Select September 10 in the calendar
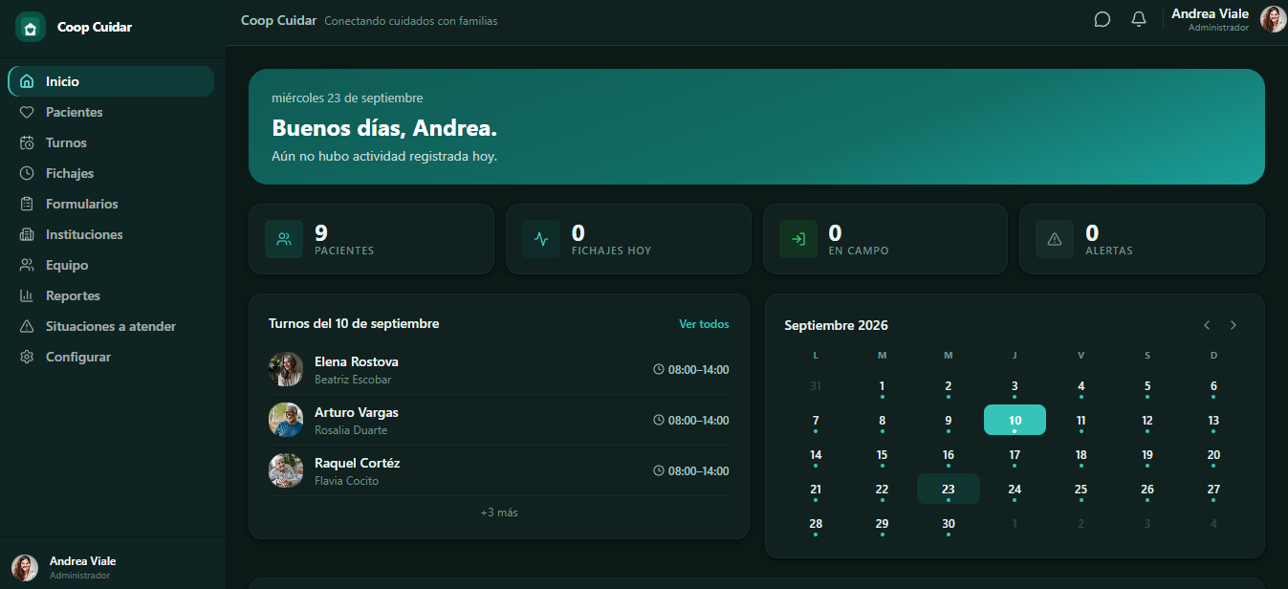 coord(1015,420)
